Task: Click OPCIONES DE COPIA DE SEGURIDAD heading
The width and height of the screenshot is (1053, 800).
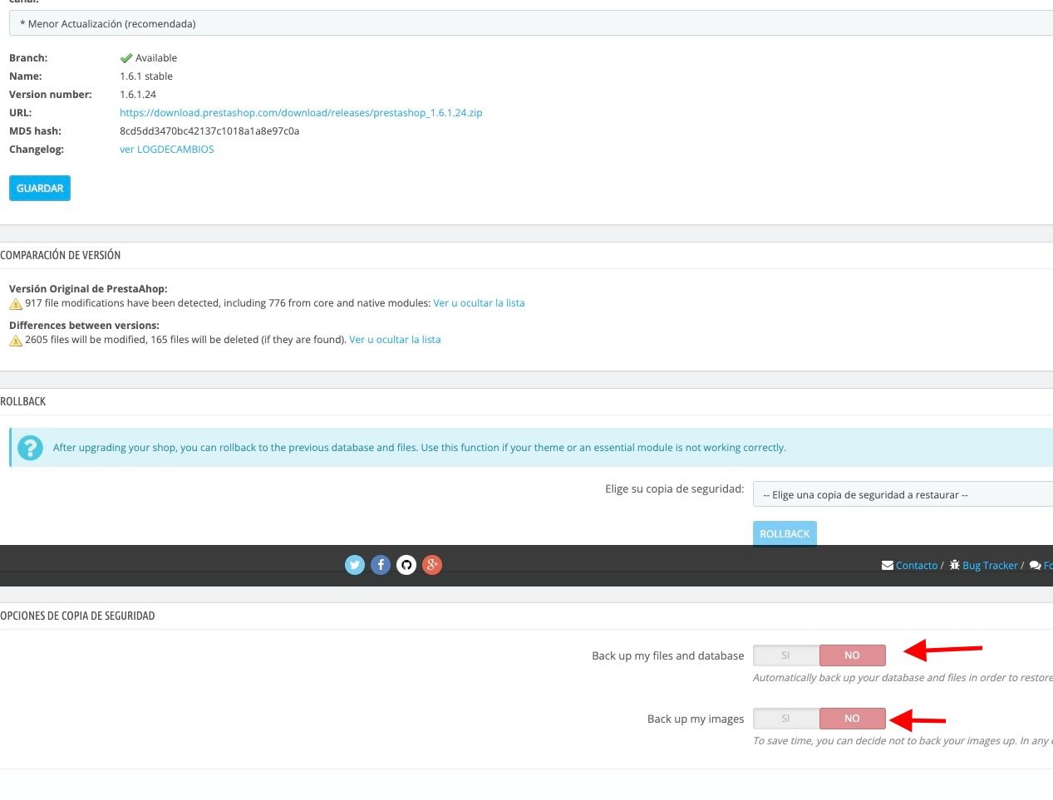Action: pos(77,616)
